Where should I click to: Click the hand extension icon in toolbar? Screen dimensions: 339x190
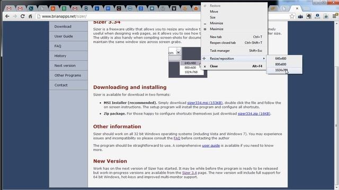(309, 16)
